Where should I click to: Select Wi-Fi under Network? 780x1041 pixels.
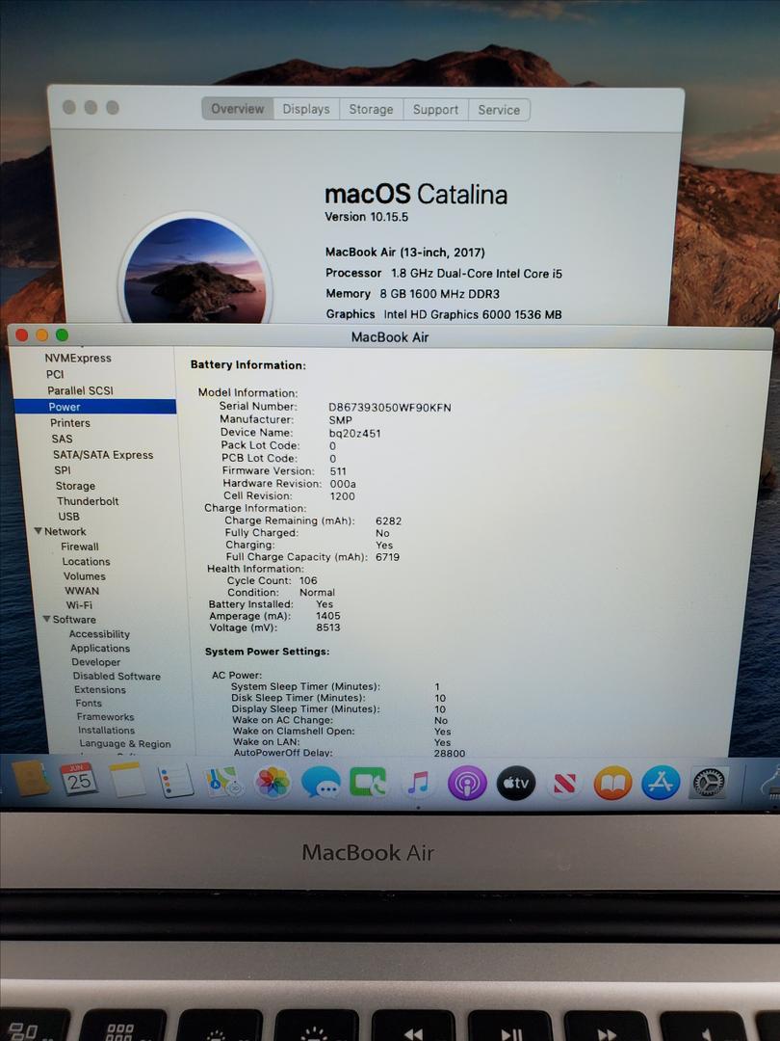pyautogui.click(x=79, y=604)
